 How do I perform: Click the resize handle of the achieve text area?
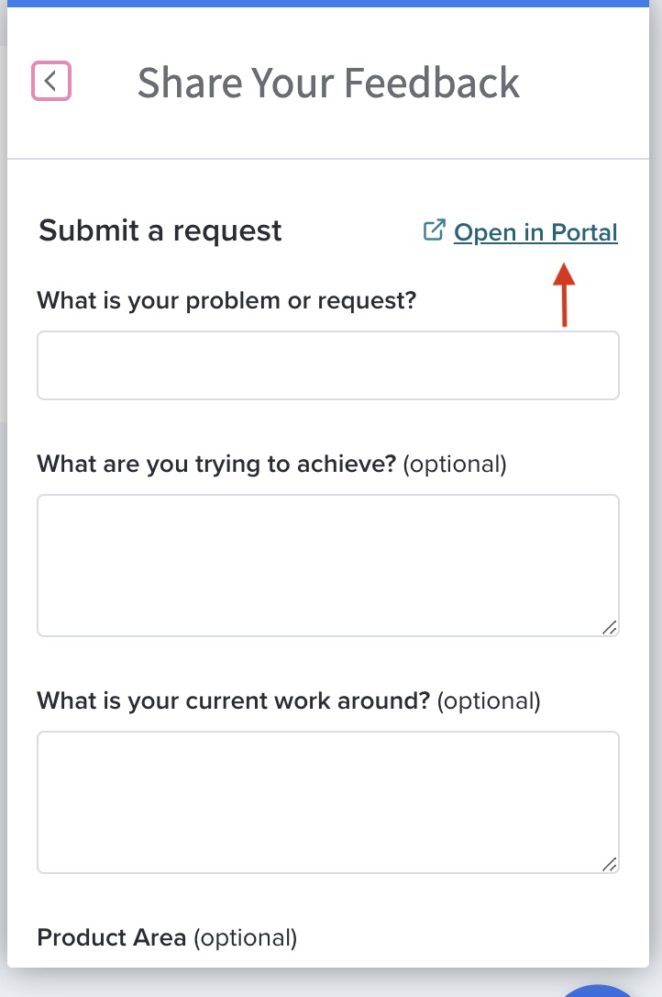[x=609, y=628]
